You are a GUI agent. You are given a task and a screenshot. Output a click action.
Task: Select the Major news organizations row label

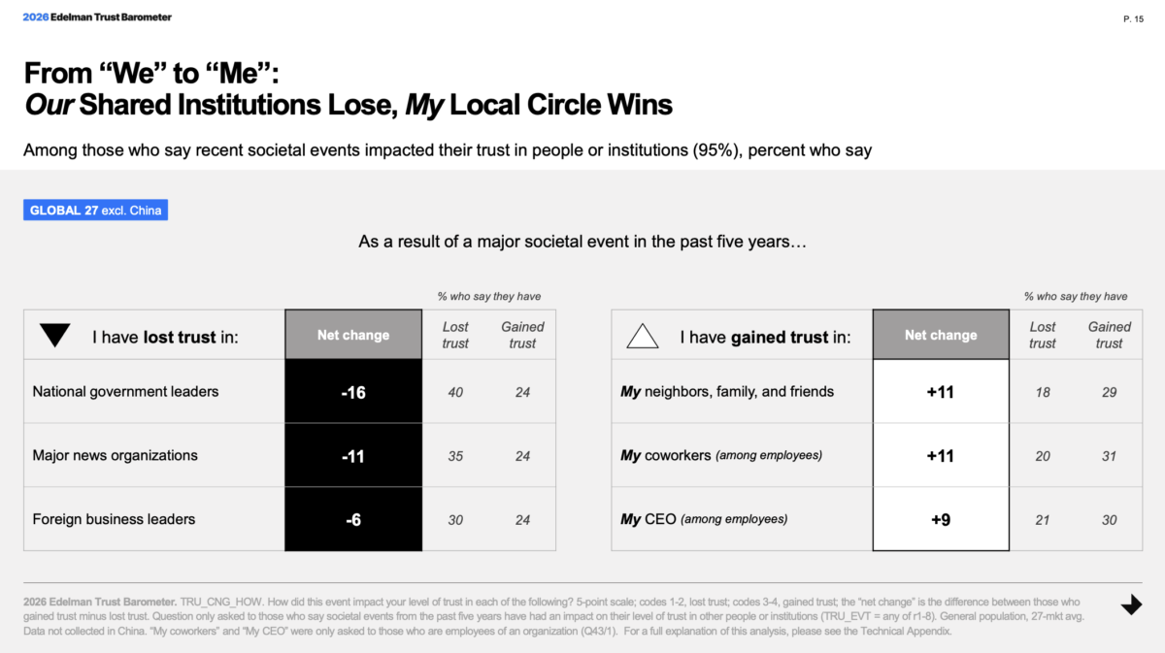(x=115, y=455)
